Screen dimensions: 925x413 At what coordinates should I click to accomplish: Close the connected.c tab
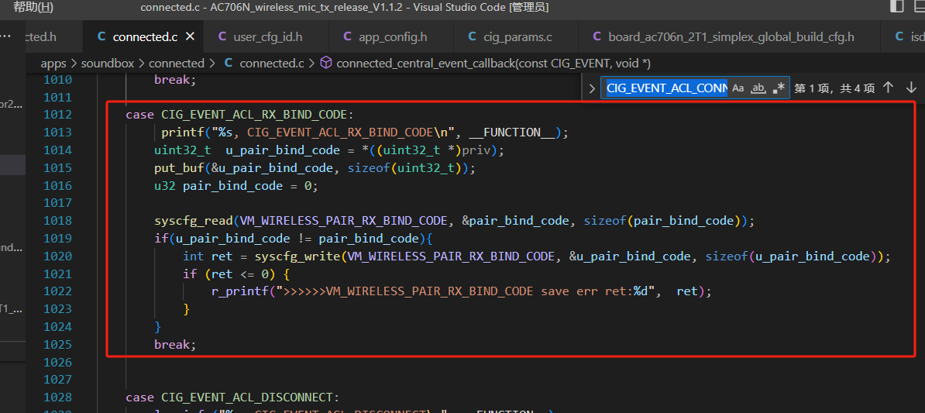(190, 36)
